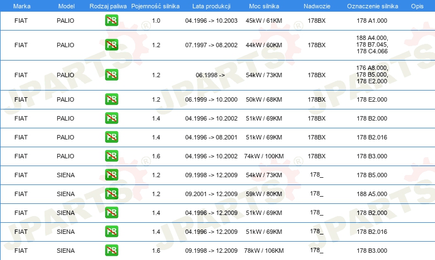Select the power cell 45kW / 61KM
435x260 pixels.
264,21
